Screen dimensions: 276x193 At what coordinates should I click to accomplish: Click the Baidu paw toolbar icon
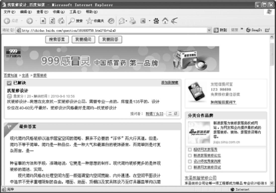tap(156, 21)
